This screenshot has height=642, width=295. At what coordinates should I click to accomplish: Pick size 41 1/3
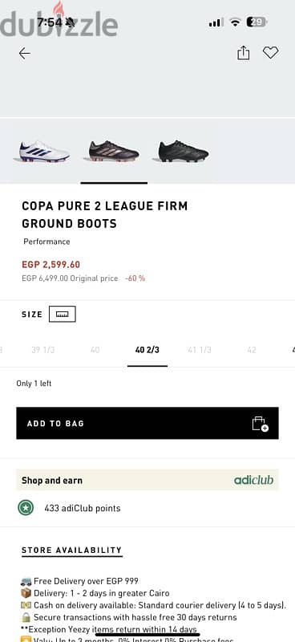coord(200,350)
